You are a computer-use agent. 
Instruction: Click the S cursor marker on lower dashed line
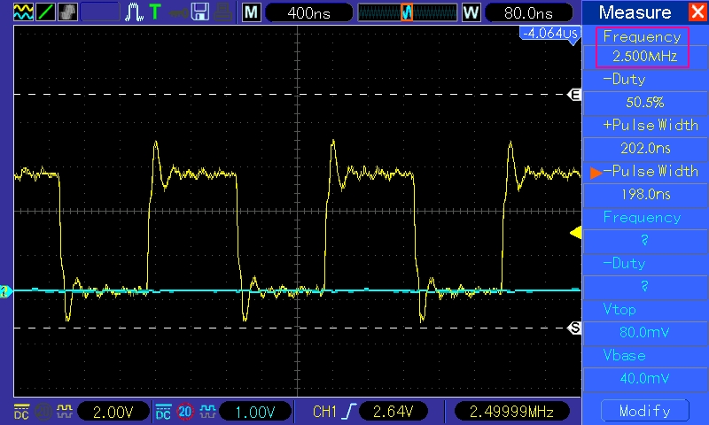(574, 328)
